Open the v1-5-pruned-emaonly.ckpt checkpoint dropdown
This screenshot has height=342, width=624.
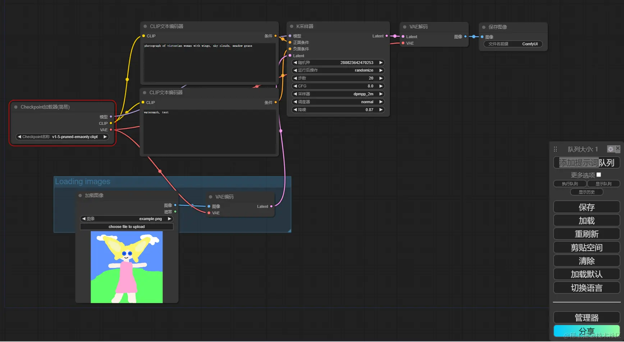click(x=62, y=137)
